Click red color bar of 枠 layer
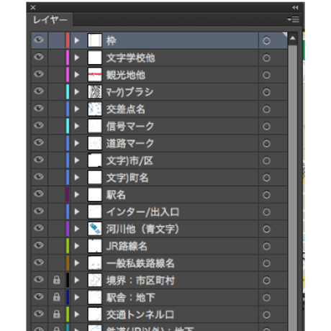The height and width of the screenshot is (331, 331). [x=68, y=40]
